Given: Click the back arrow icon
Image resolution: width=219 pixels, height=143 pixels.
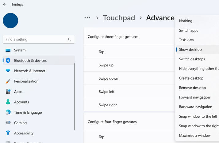Looking at the screenshot, I should [5, 5].
